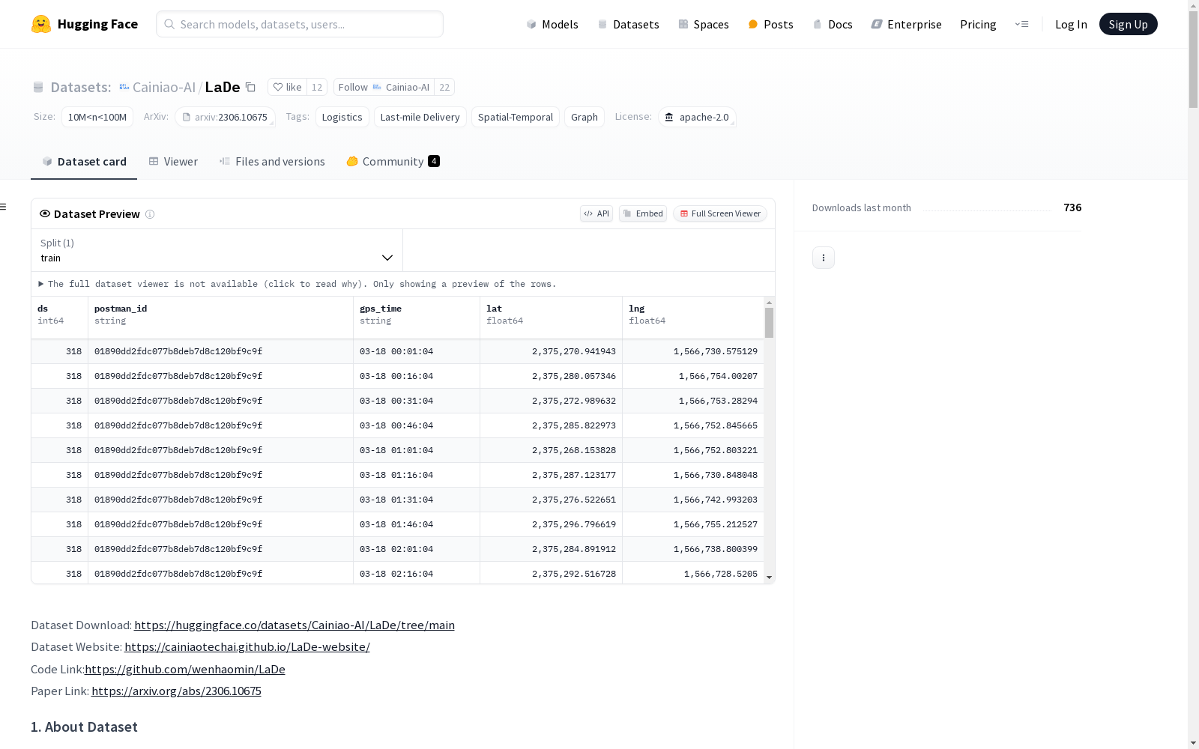Open the 10M<n<100M size tag
The height and width of the screenshot is (749, 1199).
(x=97, y=117)
